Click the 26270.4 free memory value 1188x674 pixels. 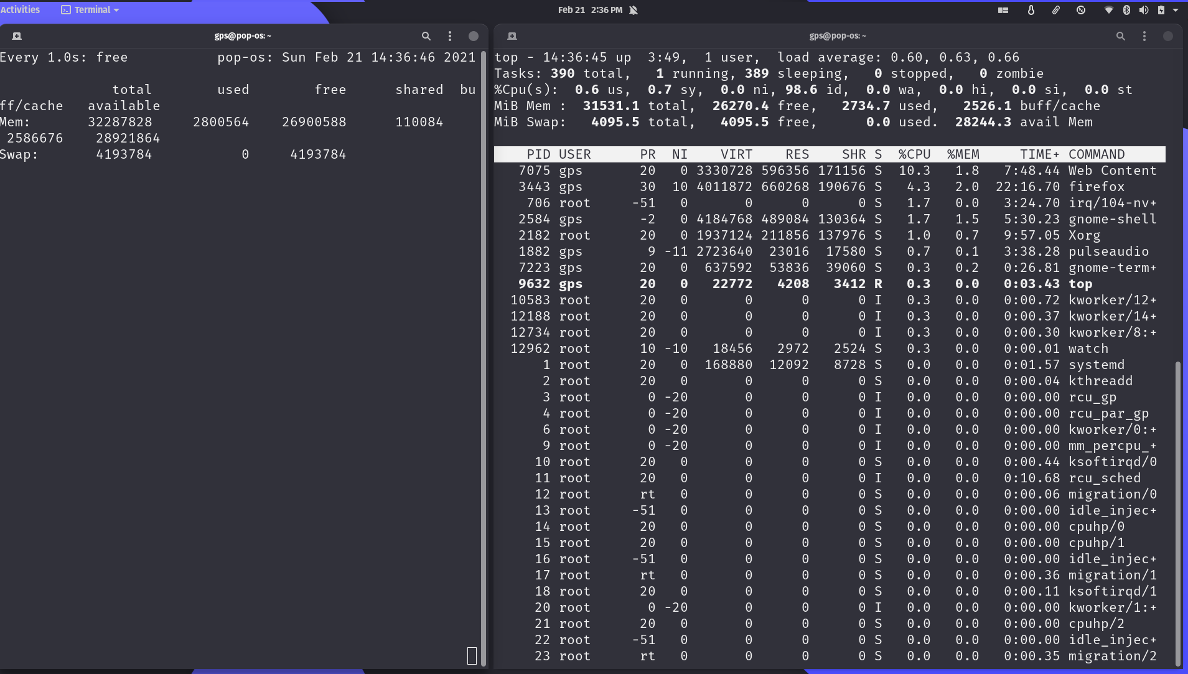click(740, 106)
